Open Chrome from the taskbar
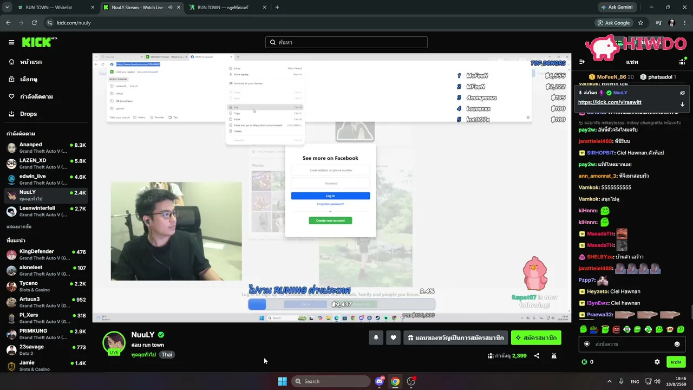693x390 pixels. coord(395,381)
